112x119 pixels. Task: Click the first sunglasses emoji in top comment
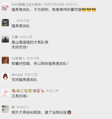click(x=84, y=9)
